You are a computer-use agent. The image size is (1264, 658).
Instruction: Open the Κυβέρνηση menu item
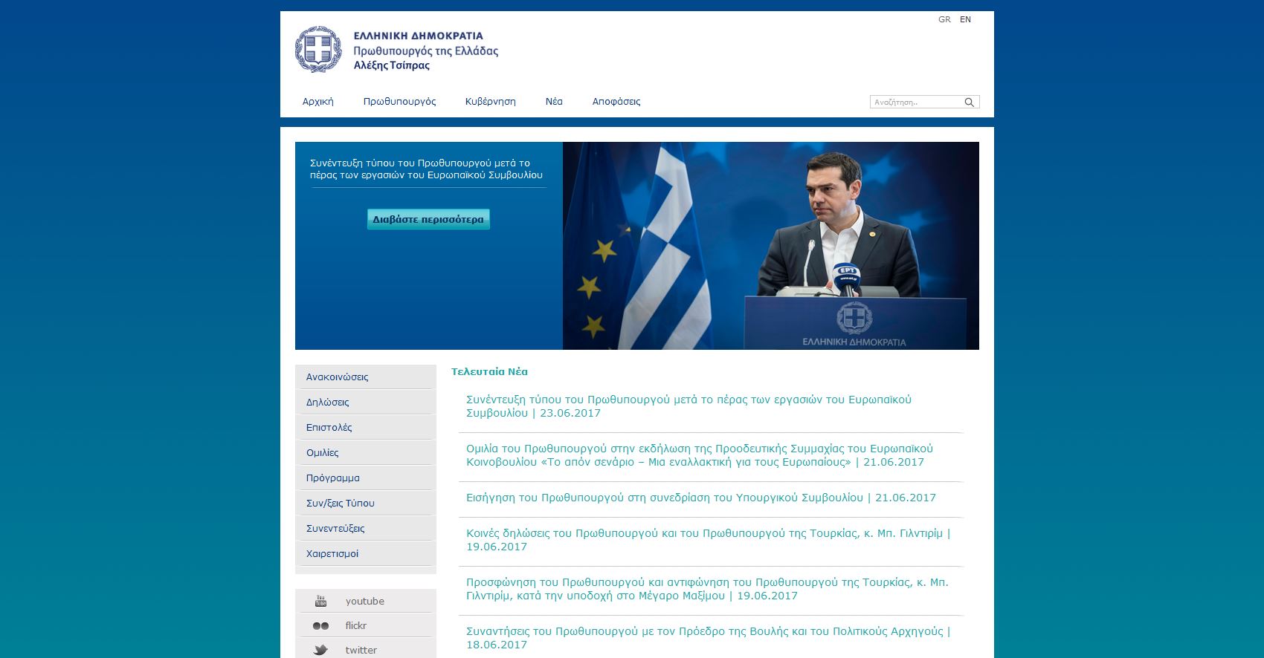[x=490, y=102]
